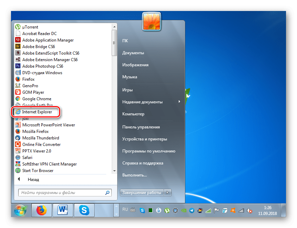The height and width of the screenshot is (228, 297).
Task: Open Игры from the Start menu
Action: [x=128, y=90]
